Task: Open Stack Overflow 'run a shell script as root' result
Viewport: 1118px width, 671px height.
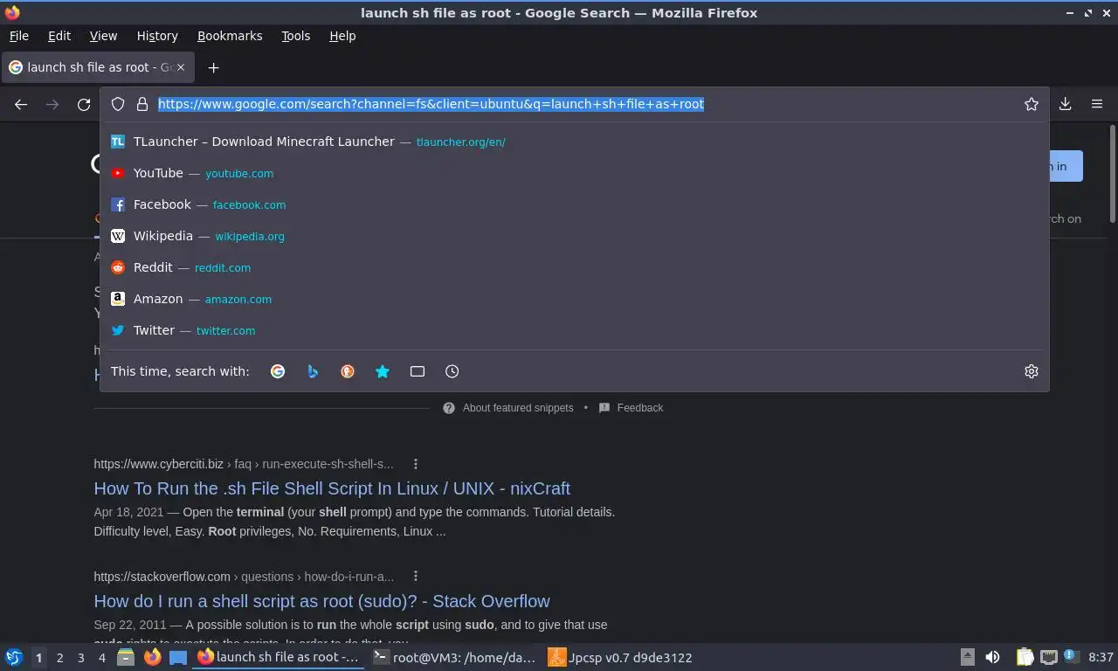Action: coord(321,601)
